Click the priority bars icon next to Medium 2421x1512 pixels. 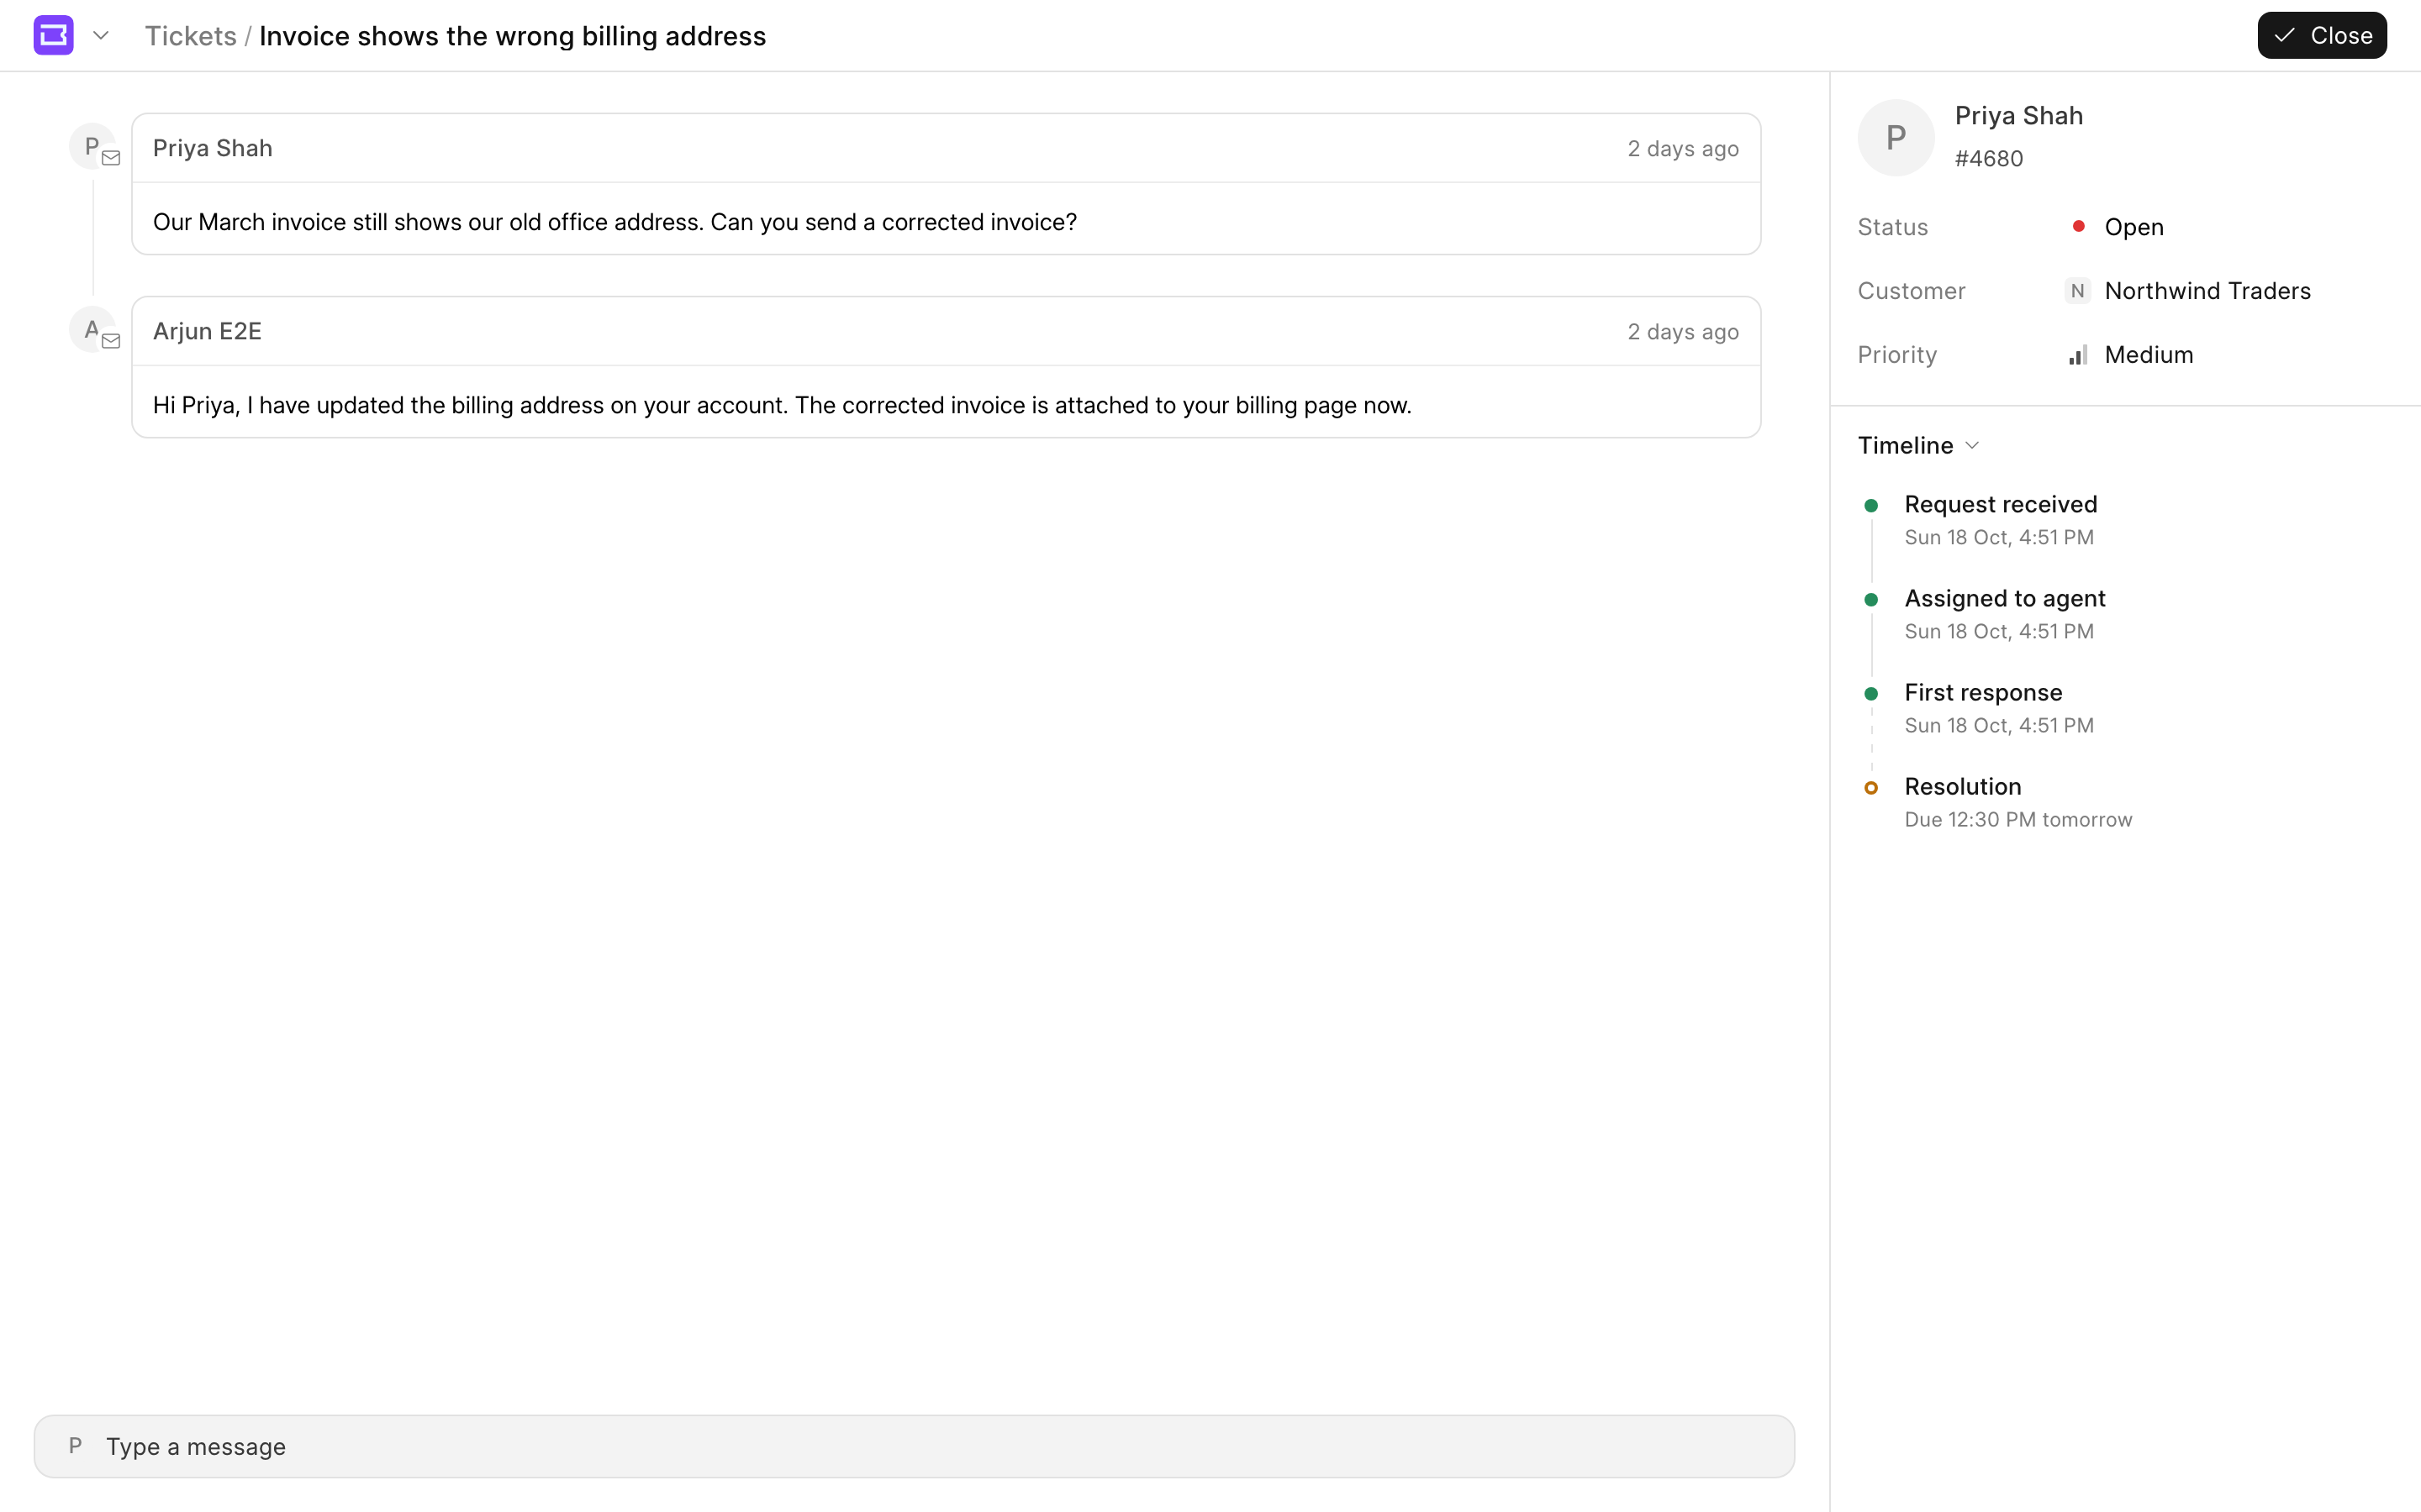tap(2078, 355)
